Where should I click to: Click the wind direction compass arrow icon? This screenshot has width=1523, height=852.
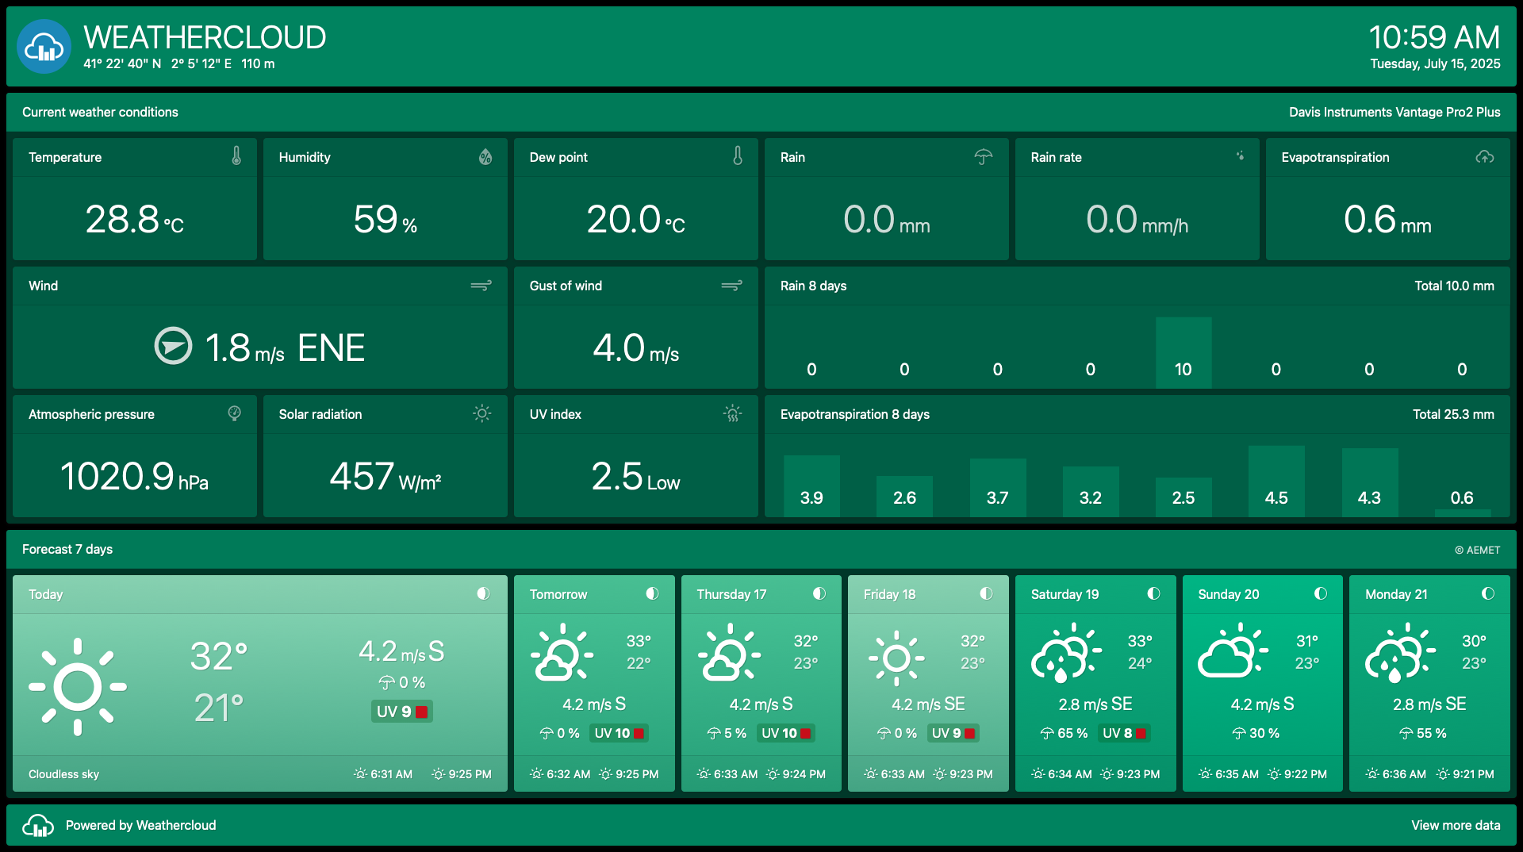click(x=173, y=346)
